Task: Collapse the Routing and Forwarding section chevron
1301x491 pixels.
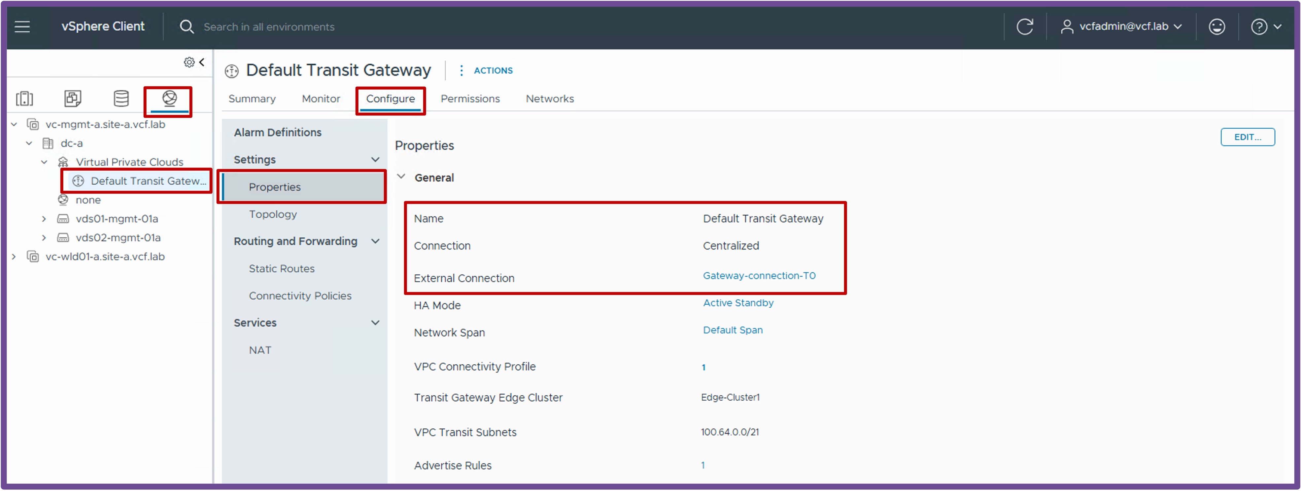Action: (375, 241)
